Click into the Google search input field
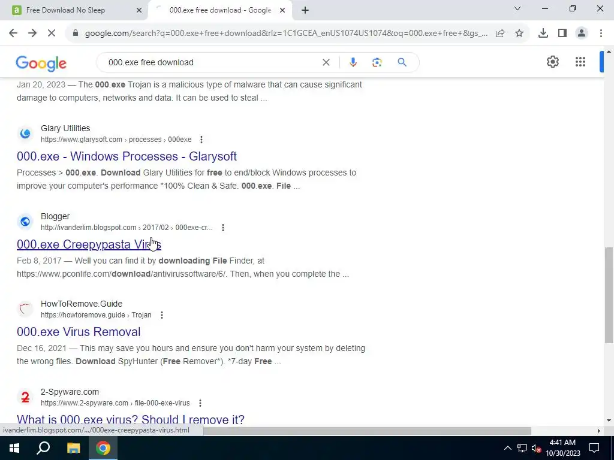Image resolution: width=614 pixels, height=460 pixels. point(212,62)
